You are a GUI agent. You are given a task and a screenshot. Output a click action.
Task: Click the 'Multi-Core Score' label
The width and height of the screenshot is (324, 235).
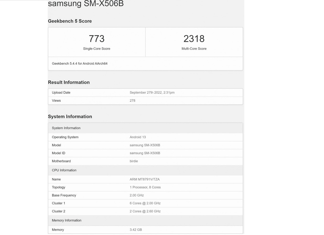[194, 49]
